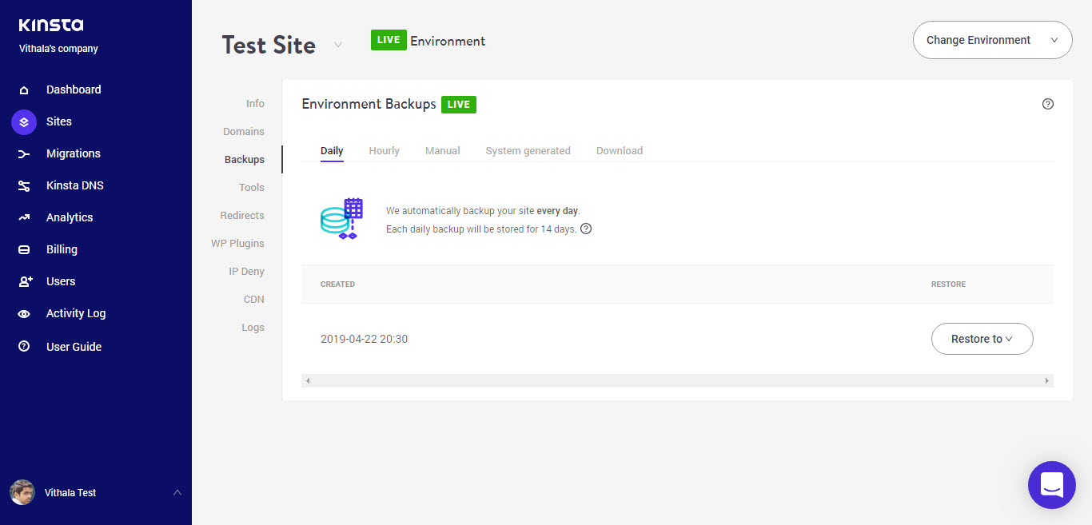The height and width of the screenshot is (525, 1092).
Task: Click the CREATED column header
Action: (337, 284)
